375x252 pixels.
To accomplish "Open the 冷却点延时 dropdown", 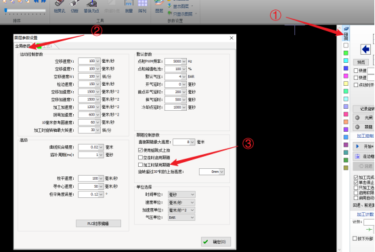I will 184,107.
